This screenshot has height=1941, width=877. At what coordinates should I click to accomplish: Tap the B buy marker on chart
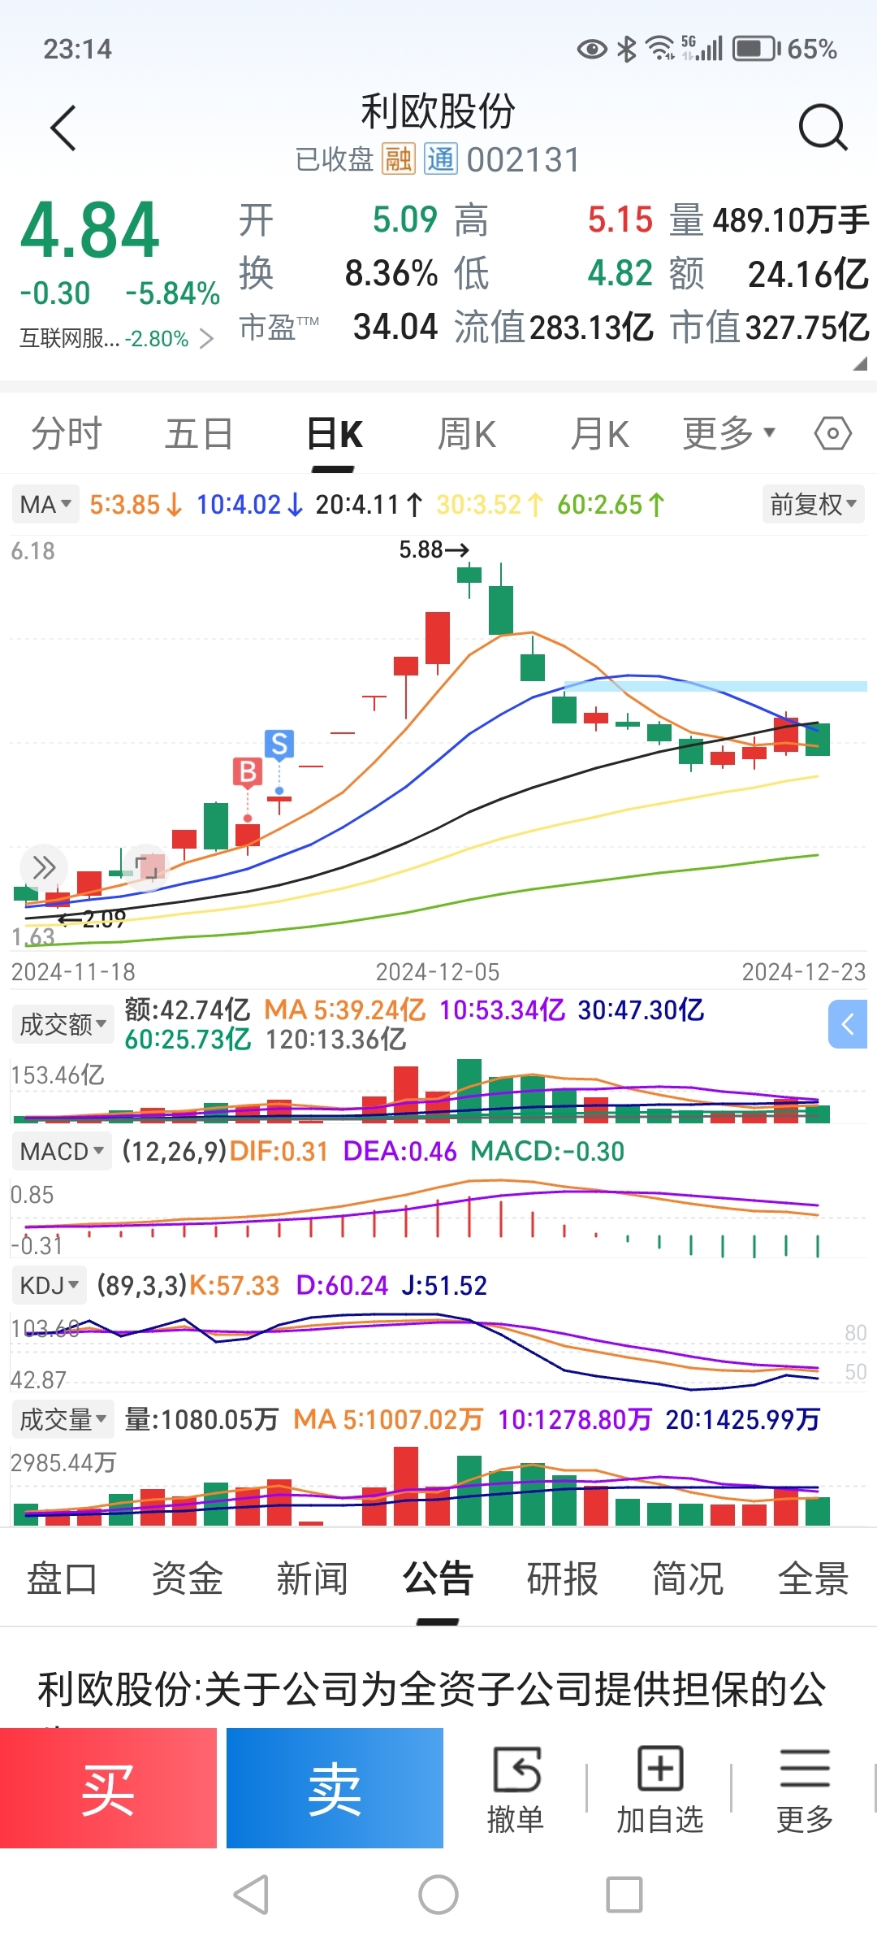pos(248,771)
